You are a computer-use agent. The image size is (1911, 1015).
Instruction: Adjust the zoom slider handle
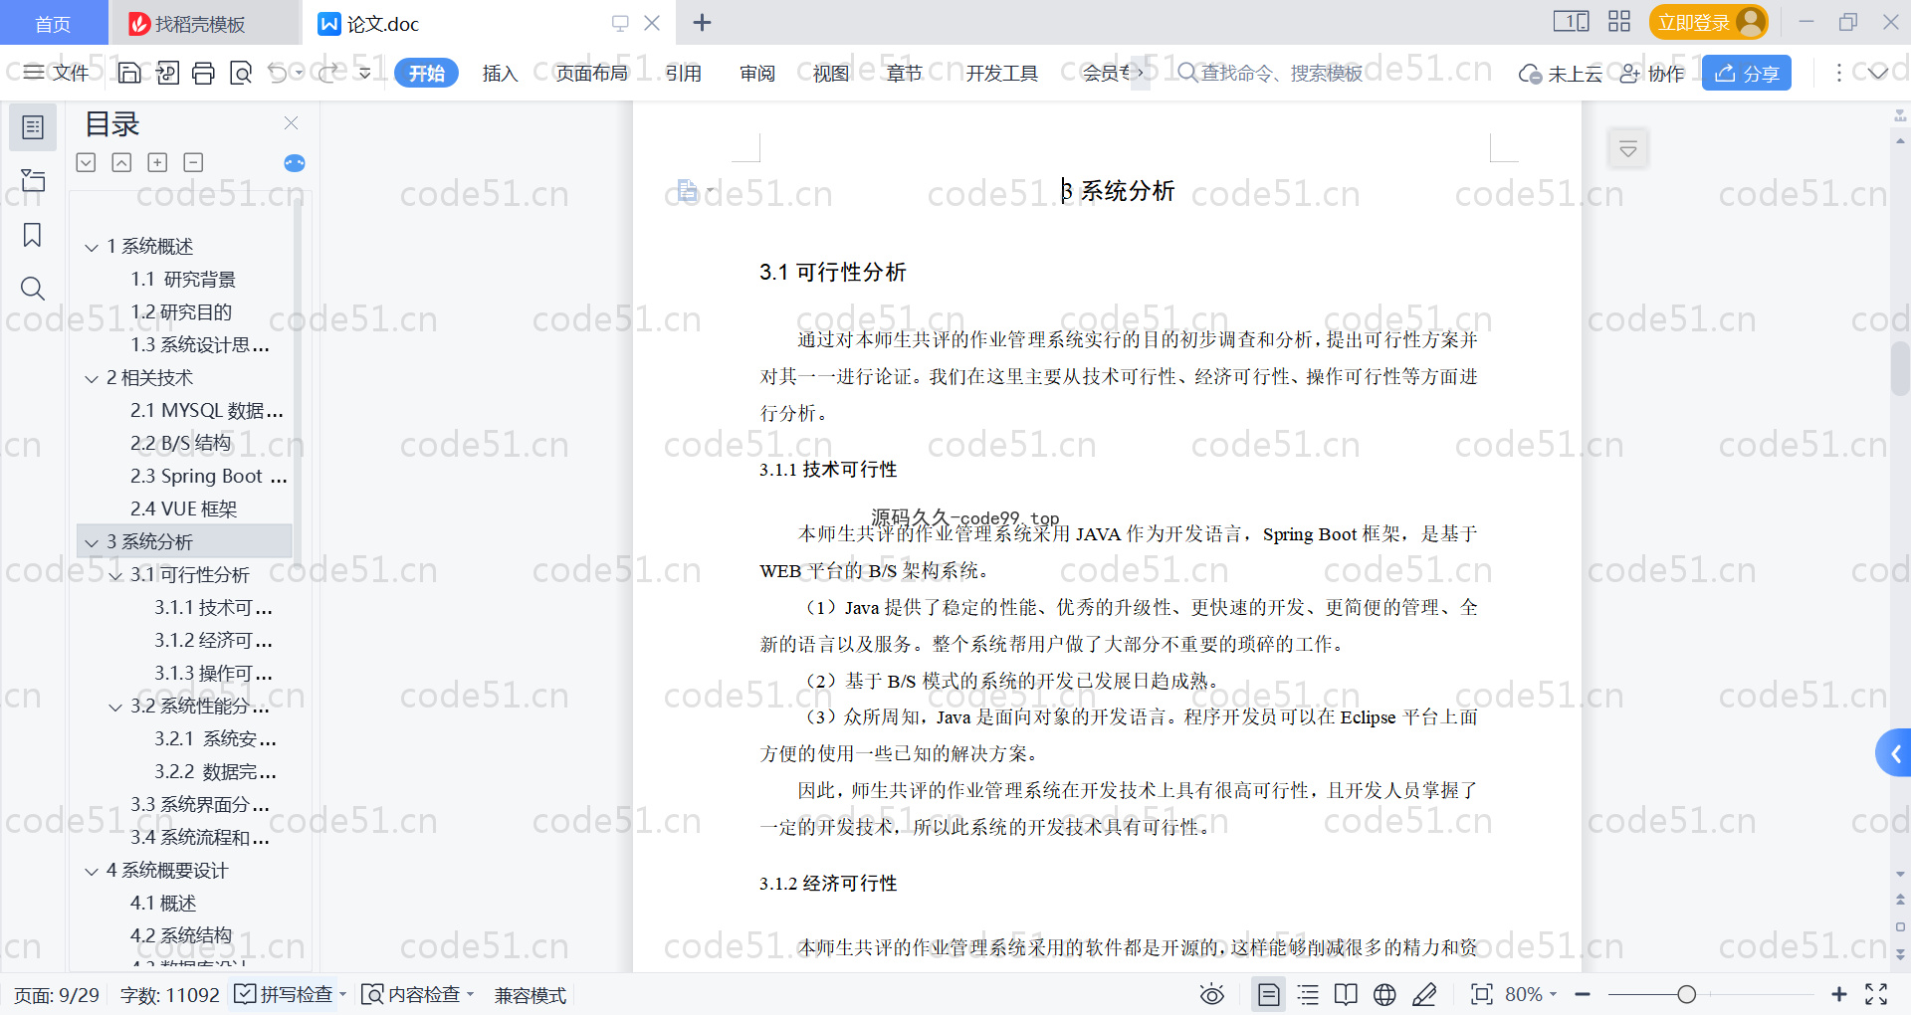point(1686,994)
